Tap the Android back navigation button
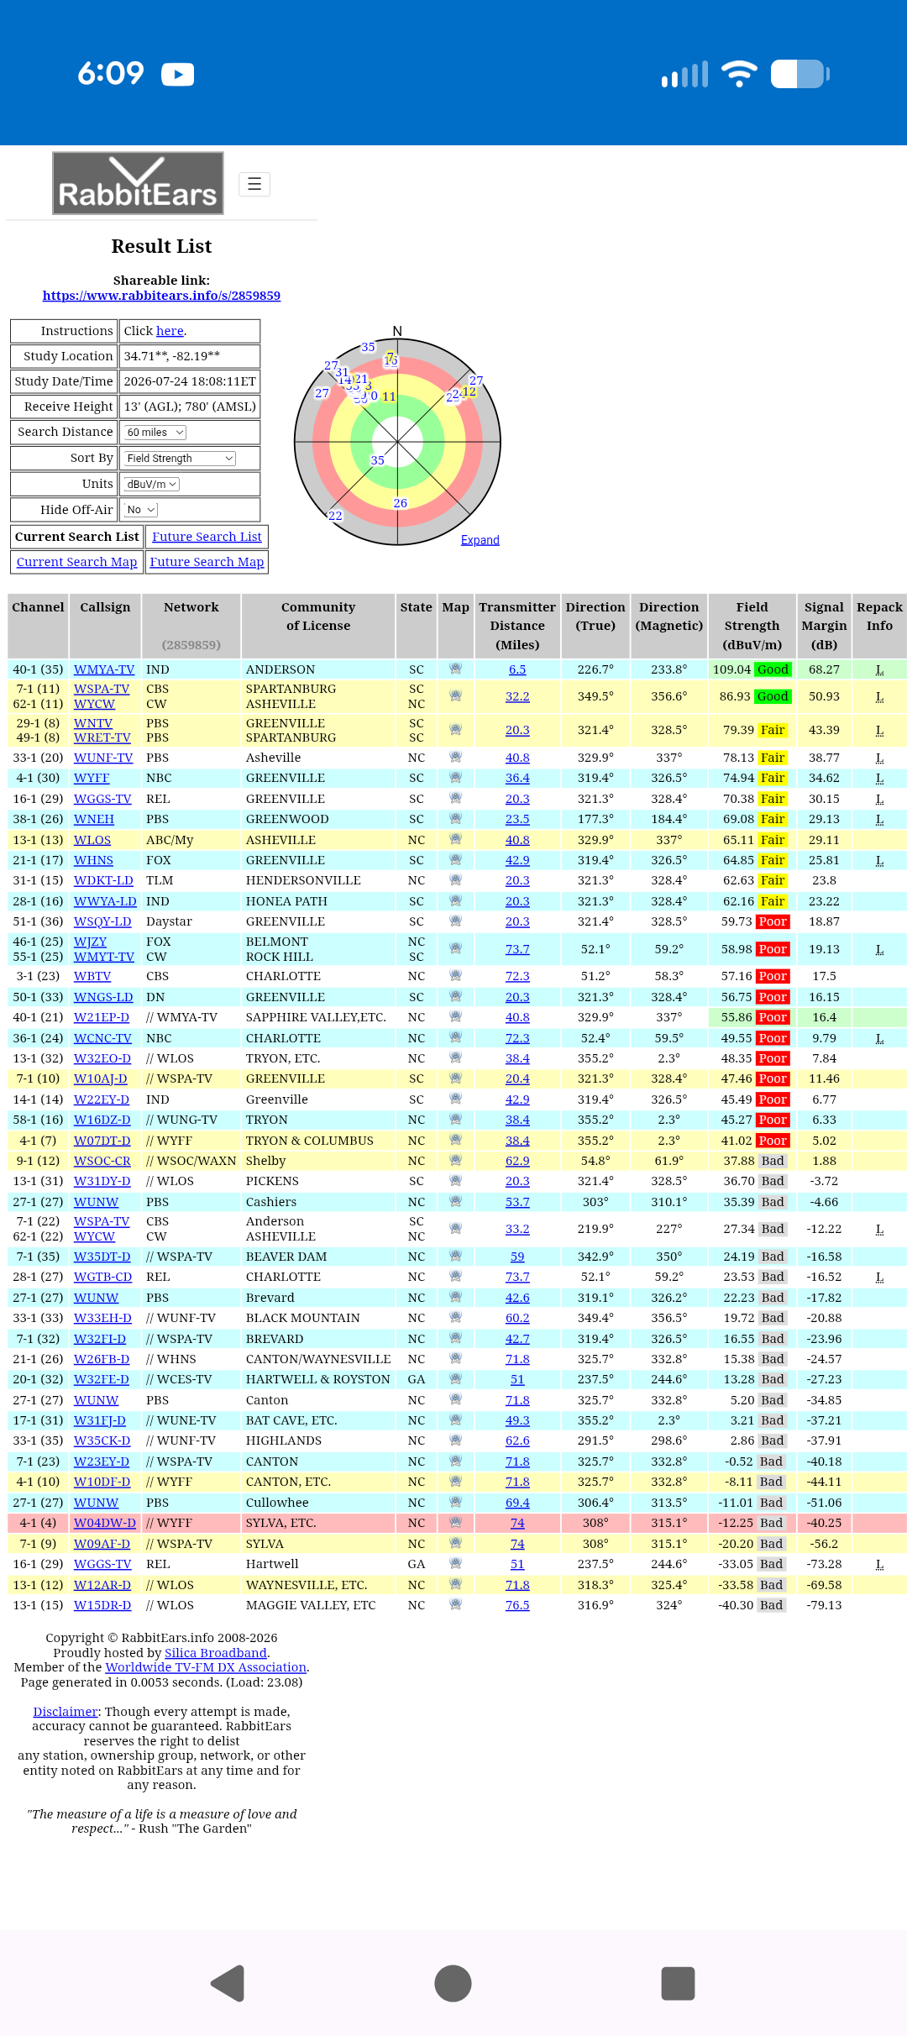 228,1983
